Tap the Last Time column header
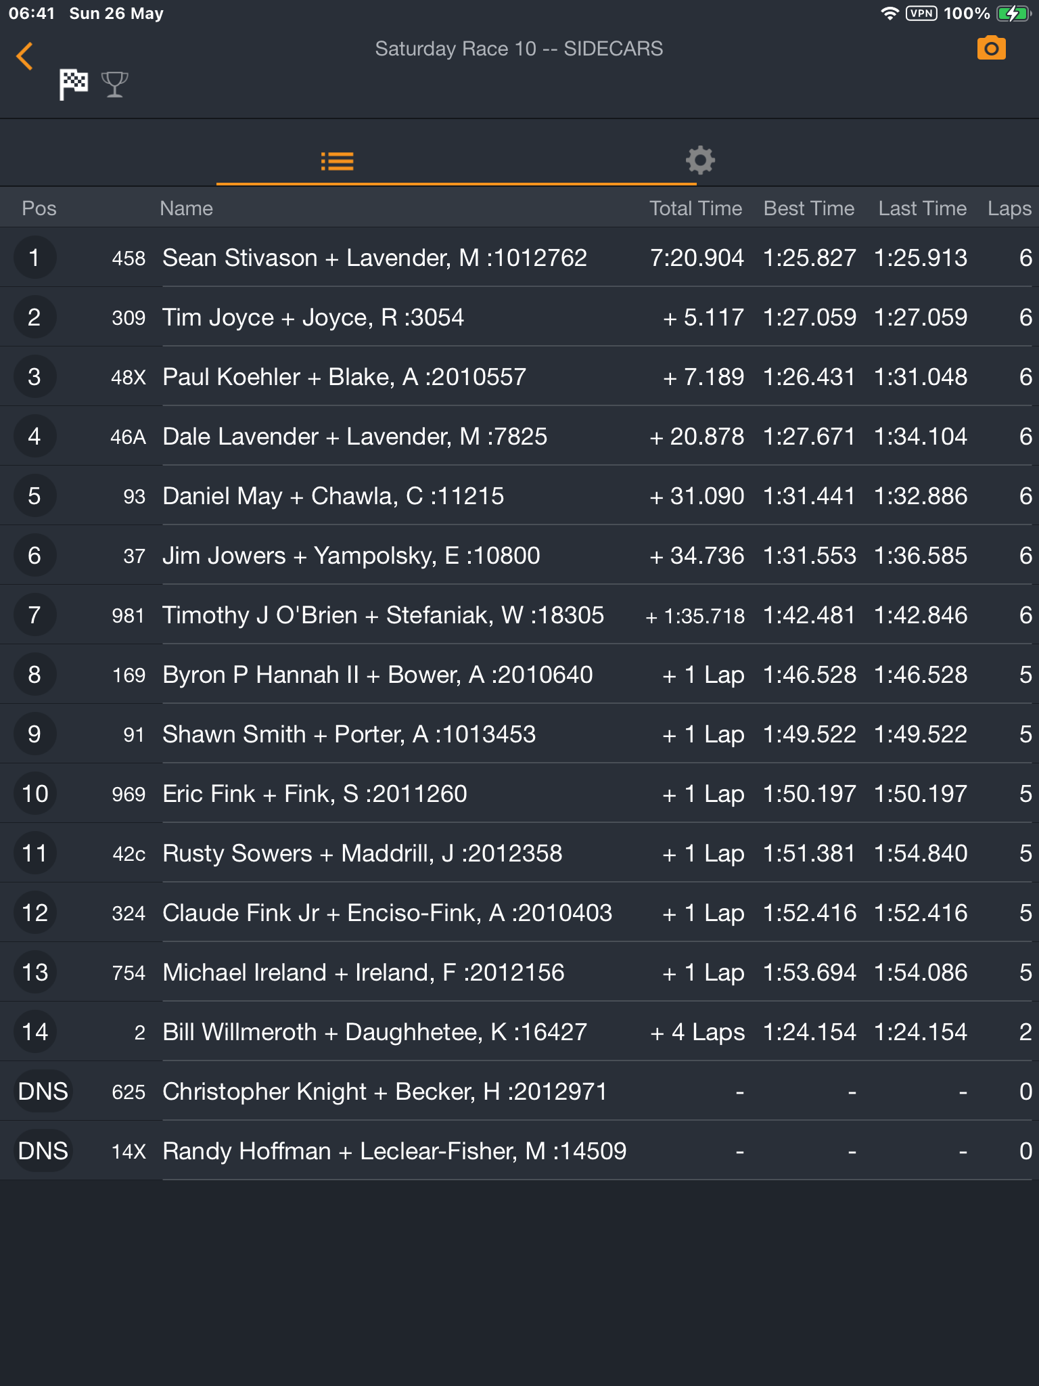The height and width of the screenshot is (1386, 1039). pos(922,208)
